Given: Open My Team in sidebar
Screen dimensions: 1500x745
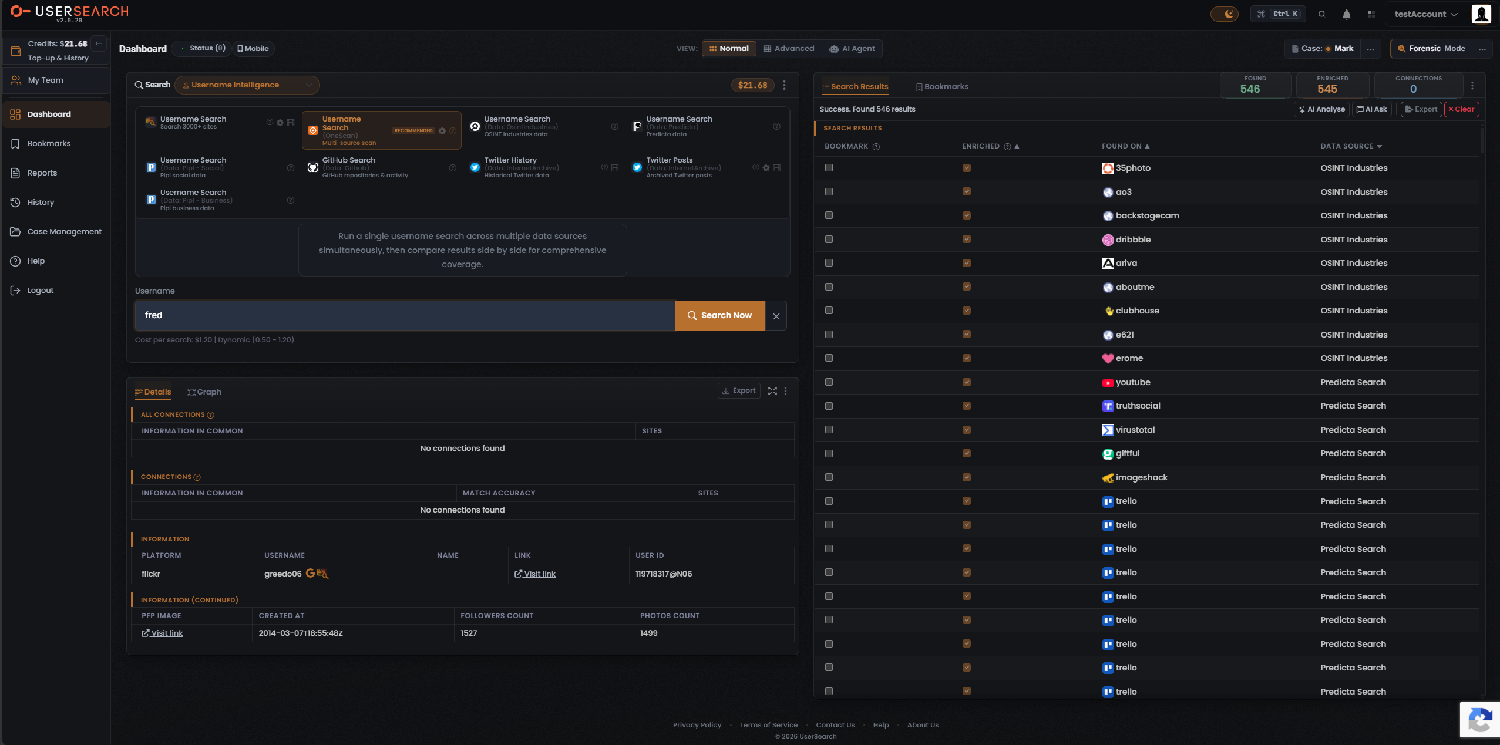Looking at the screenshot, I should click(x=56, y=80).
